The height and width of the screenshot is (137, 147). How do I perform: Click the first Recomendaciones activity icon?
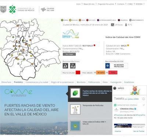65,66
